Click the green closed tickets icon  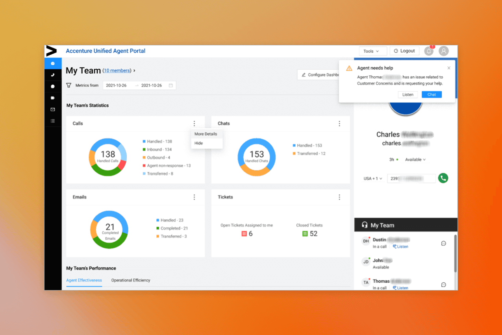tap(305, 234)
